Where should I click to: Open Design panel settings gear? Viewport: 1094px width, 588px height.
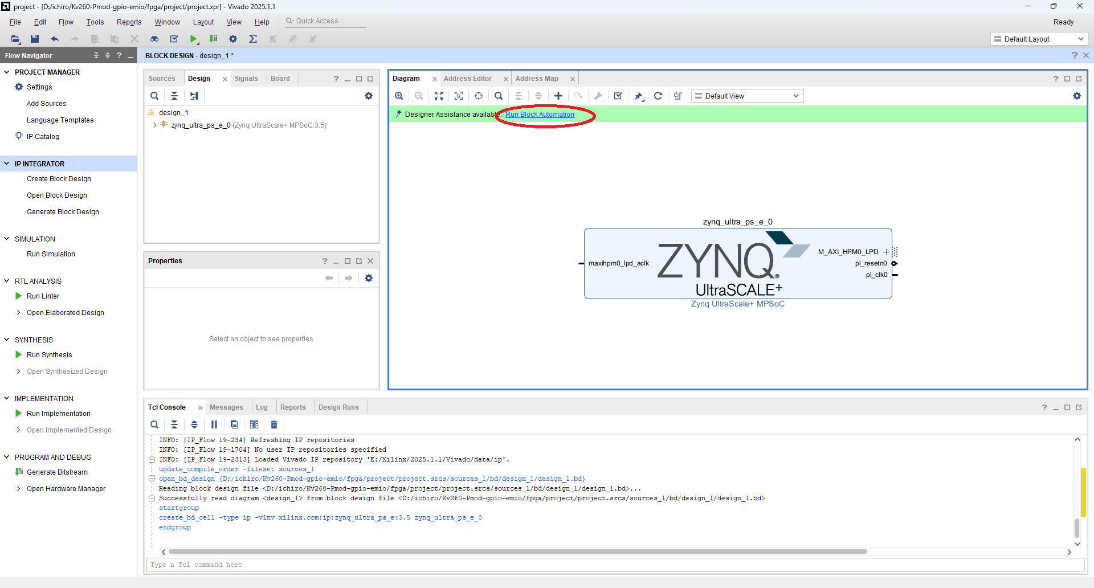pos(369,96)
